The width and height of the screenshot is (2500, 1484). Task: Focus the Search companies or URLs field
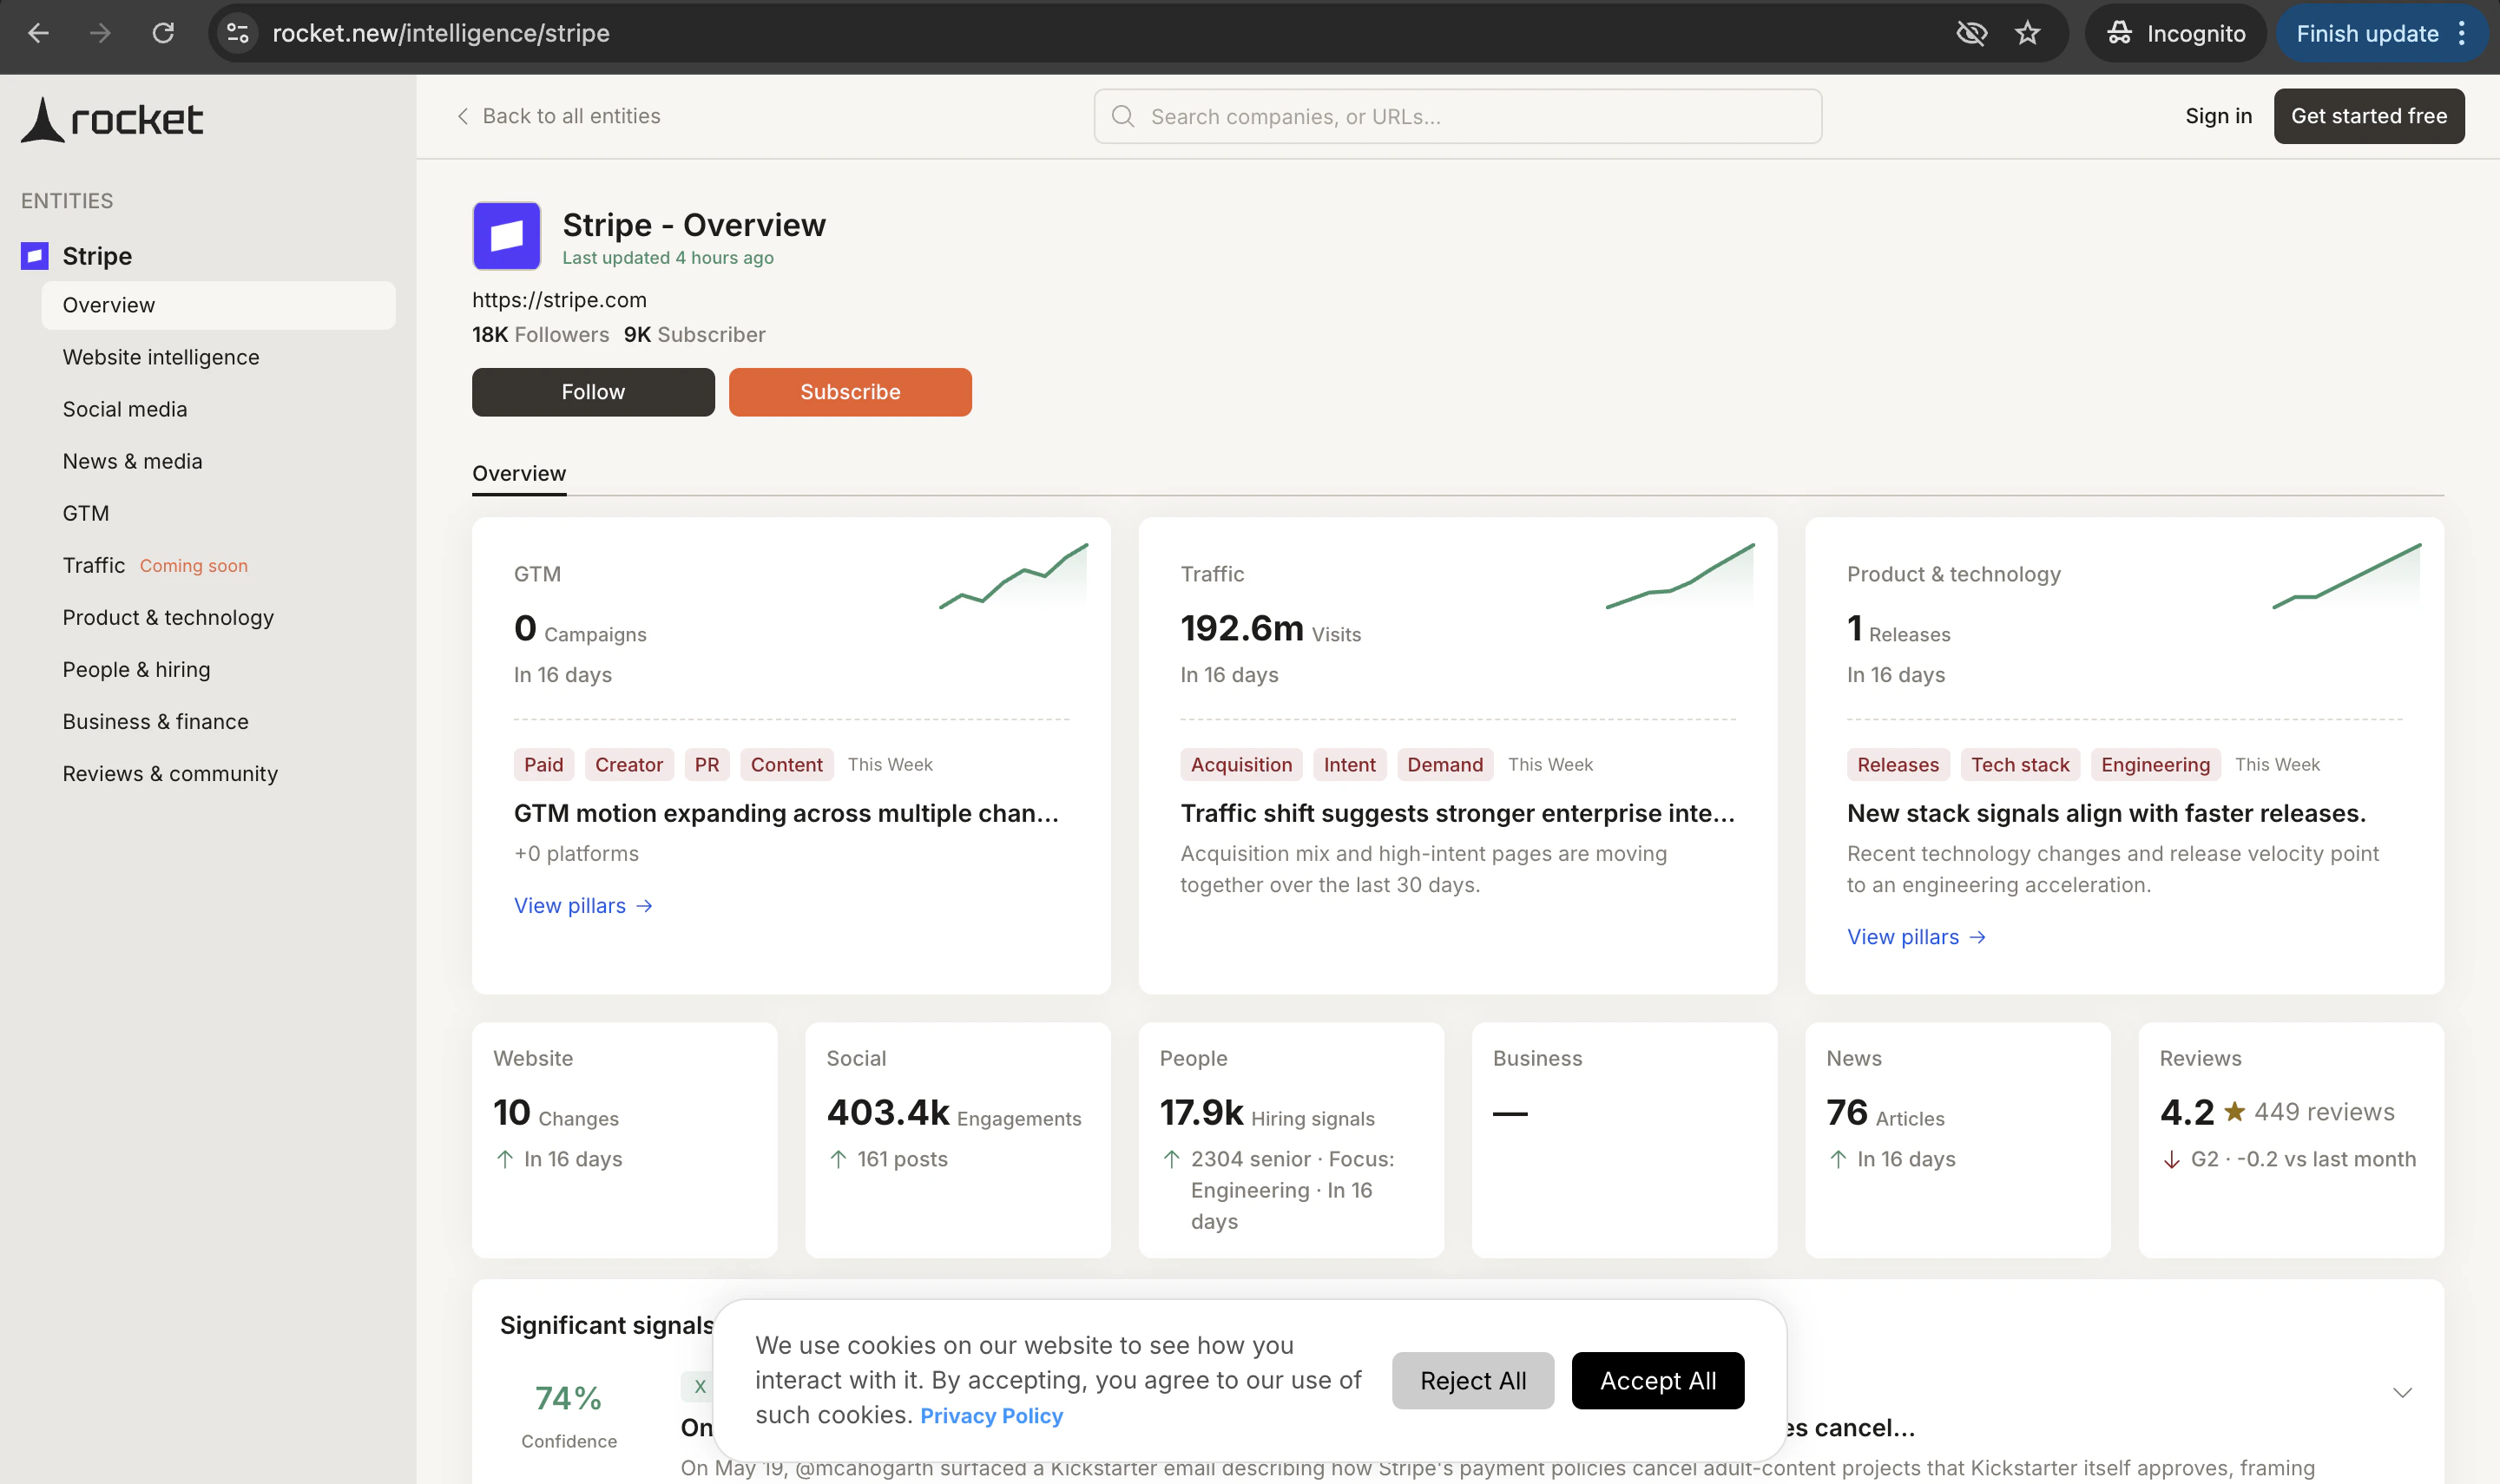click(x=1457, y=116)
